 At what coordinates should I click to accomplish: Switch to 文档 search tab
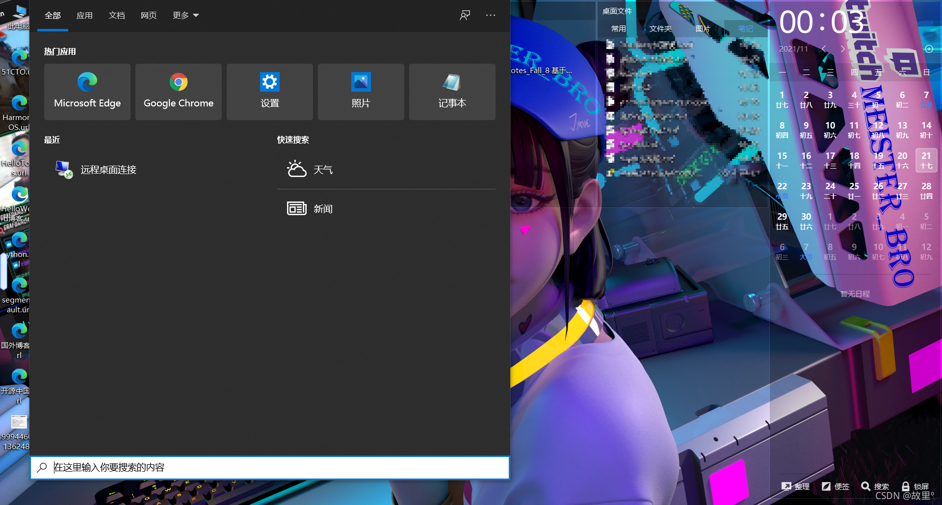pos(117,15)
